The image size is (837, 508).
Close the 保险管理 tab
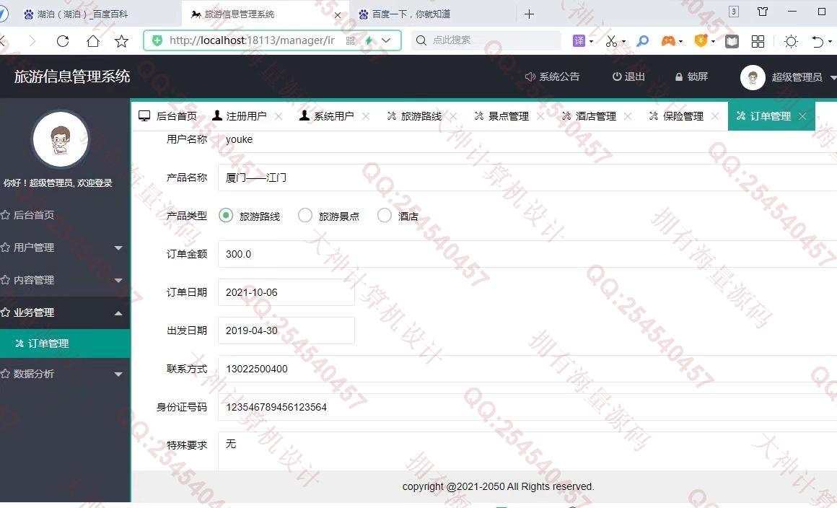pyautogui.click(x=715, y=116)
